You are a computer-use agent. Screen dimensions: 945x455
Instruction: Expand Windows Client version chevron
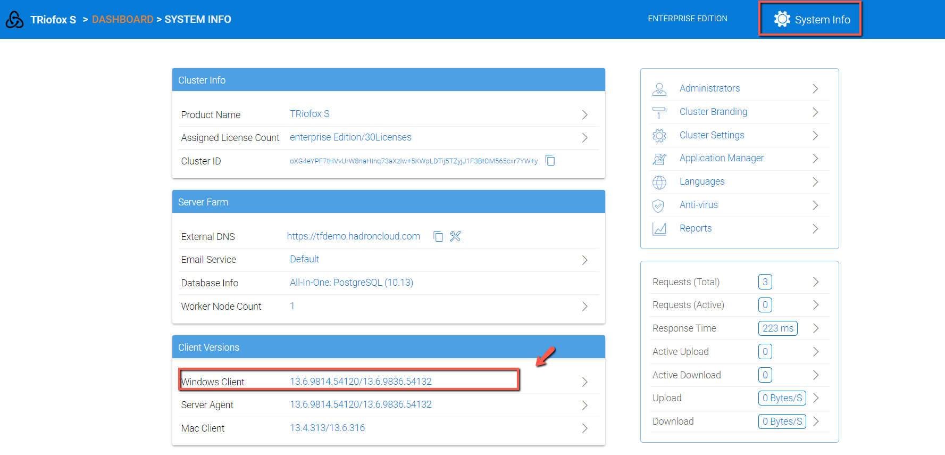pyautogui.click(x=584, y=382)
